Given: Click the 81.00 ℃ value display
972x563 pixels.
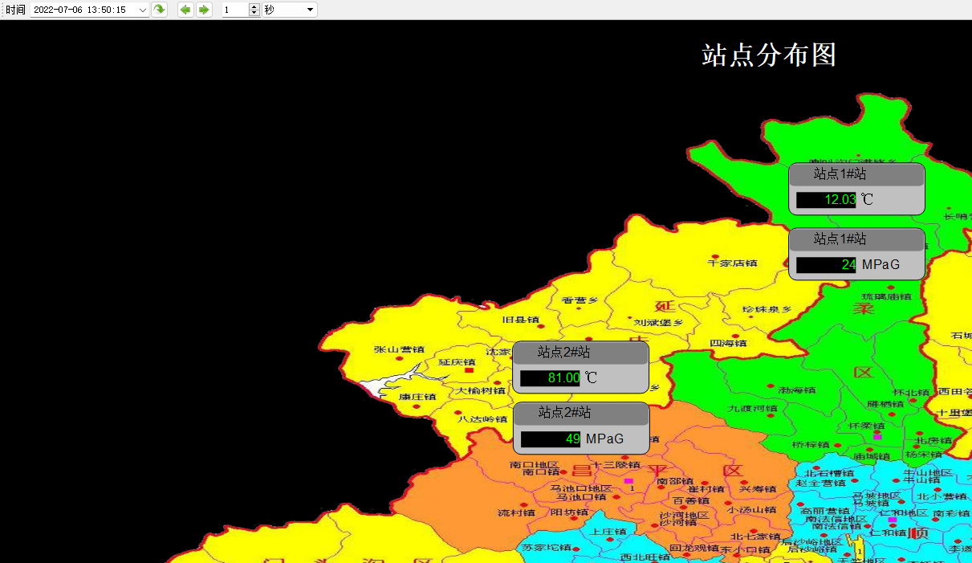Looking at the screenshot, I should click(550, 378).
